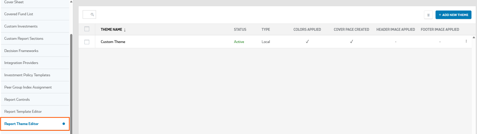Click the sidebar scroll up arrow
The width and height of the screenshot is (477, 134).
coord(71,2)
